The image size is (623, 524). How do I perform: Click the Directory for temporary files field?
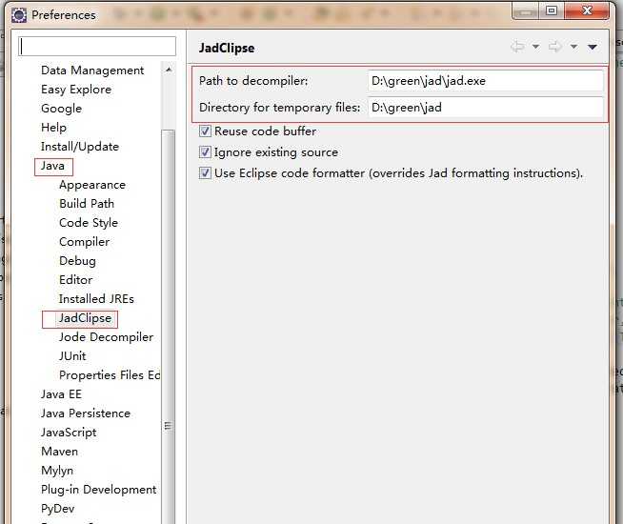tap(486, 108)
